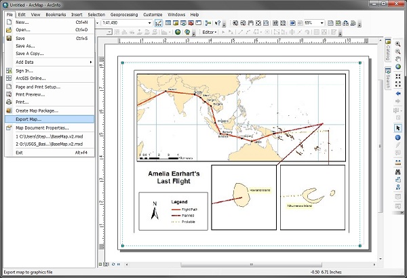This screenshot has width=407, height=278.
Task: Select the Pan hand tool
Action: [x=398, y=59]
